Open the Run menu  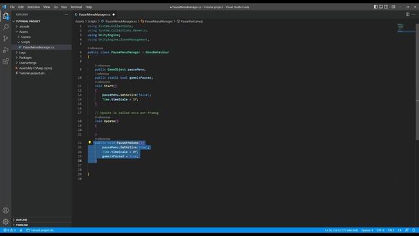(64, 7)
